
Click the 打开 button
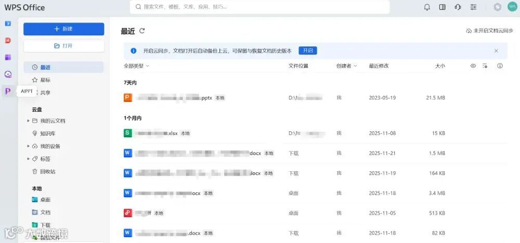(x=63, y=46)
